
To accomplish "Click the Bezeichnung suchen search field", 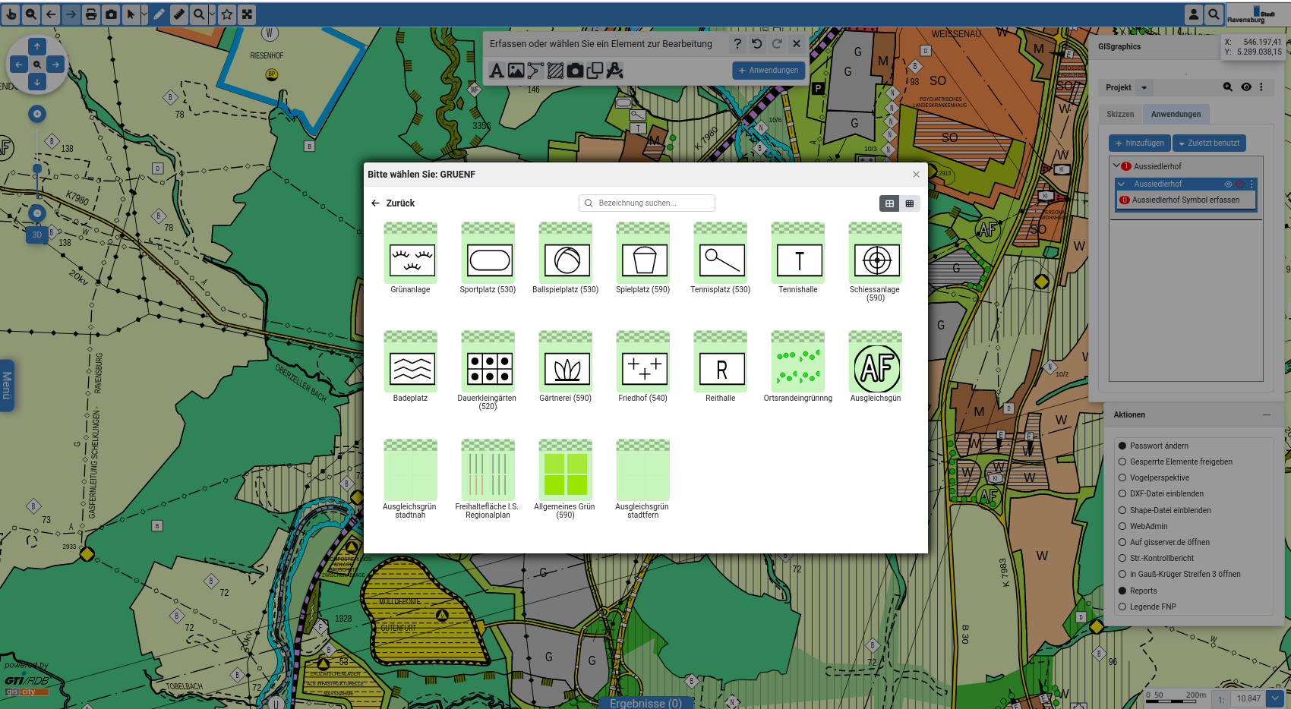I will [x=647, y=203].
